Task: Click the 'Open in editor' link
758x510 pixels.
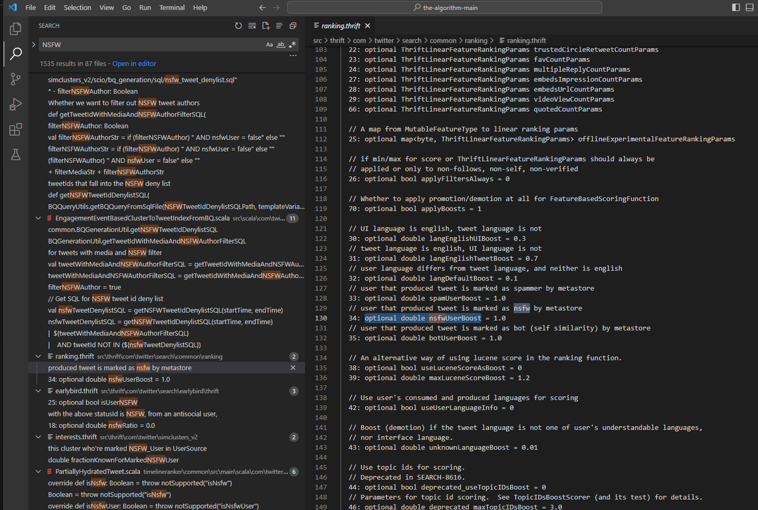Action: [134, 64]
